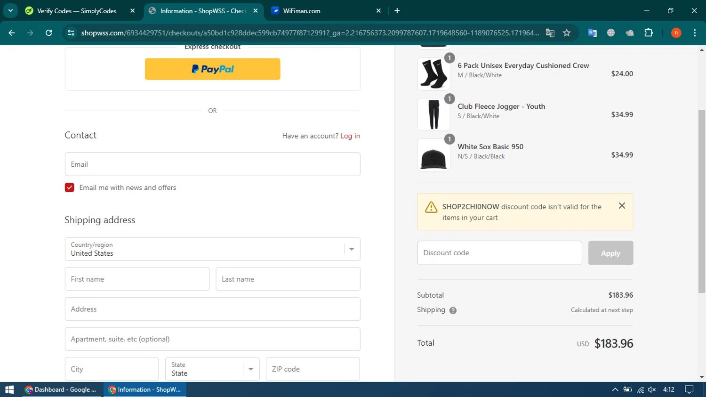This screenshot has width=706, height=397.
Task: Switch to Dashboard - Google taskbar window
Action: coord(61,389)
